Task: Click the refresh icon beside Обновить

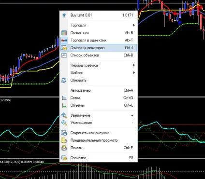Action: pos(64,80)
